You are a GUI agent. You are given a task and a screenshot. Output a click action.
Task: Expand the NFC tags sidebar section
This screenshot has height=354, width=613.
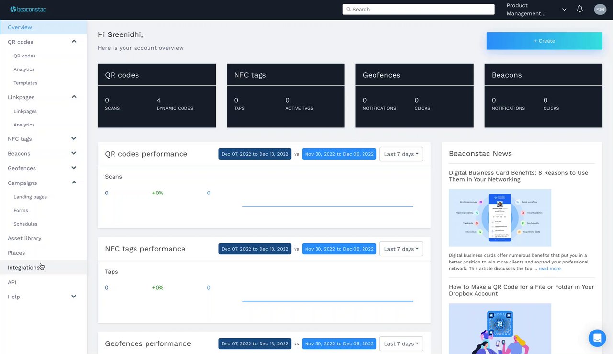(74, 139)
